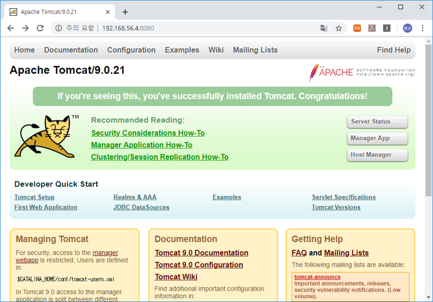The width and height of the screenshot is (433, 302).
Task: Open the tomcat-announce mailing list link
Action: (317, 277)
